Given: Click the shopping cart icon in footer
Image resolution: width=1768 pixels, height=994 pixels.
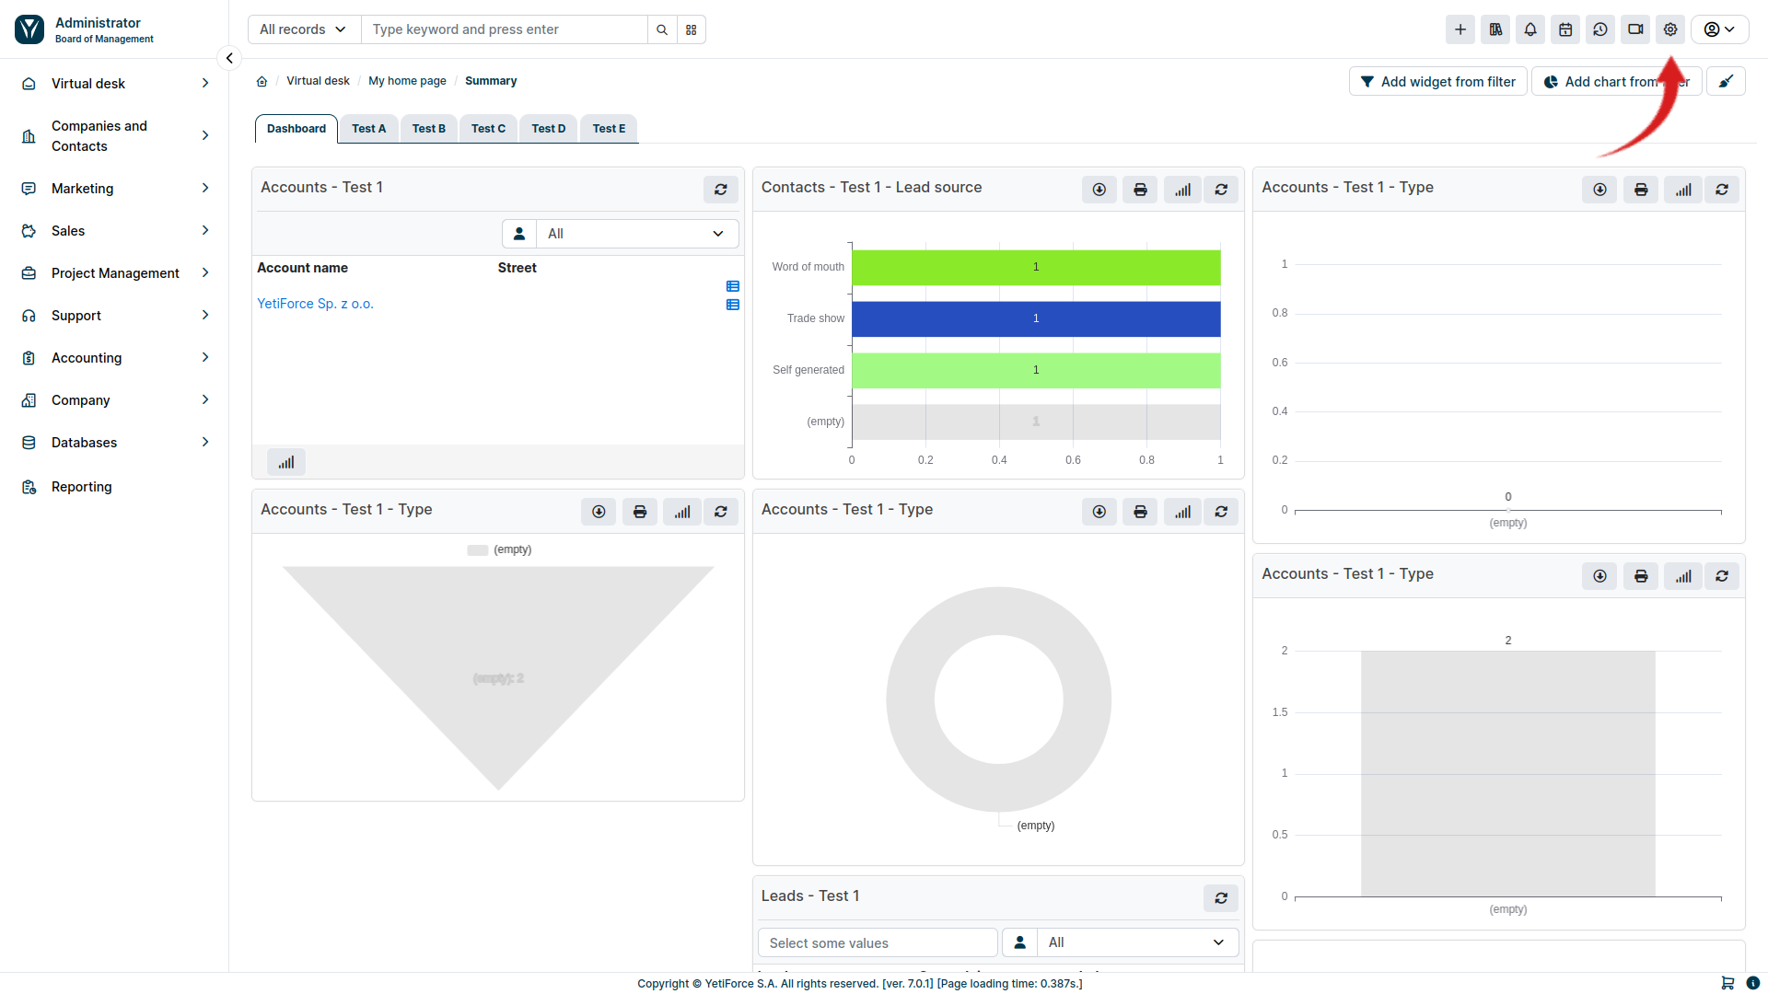Looking at the screenshot, I should [x=1727, y=983].
